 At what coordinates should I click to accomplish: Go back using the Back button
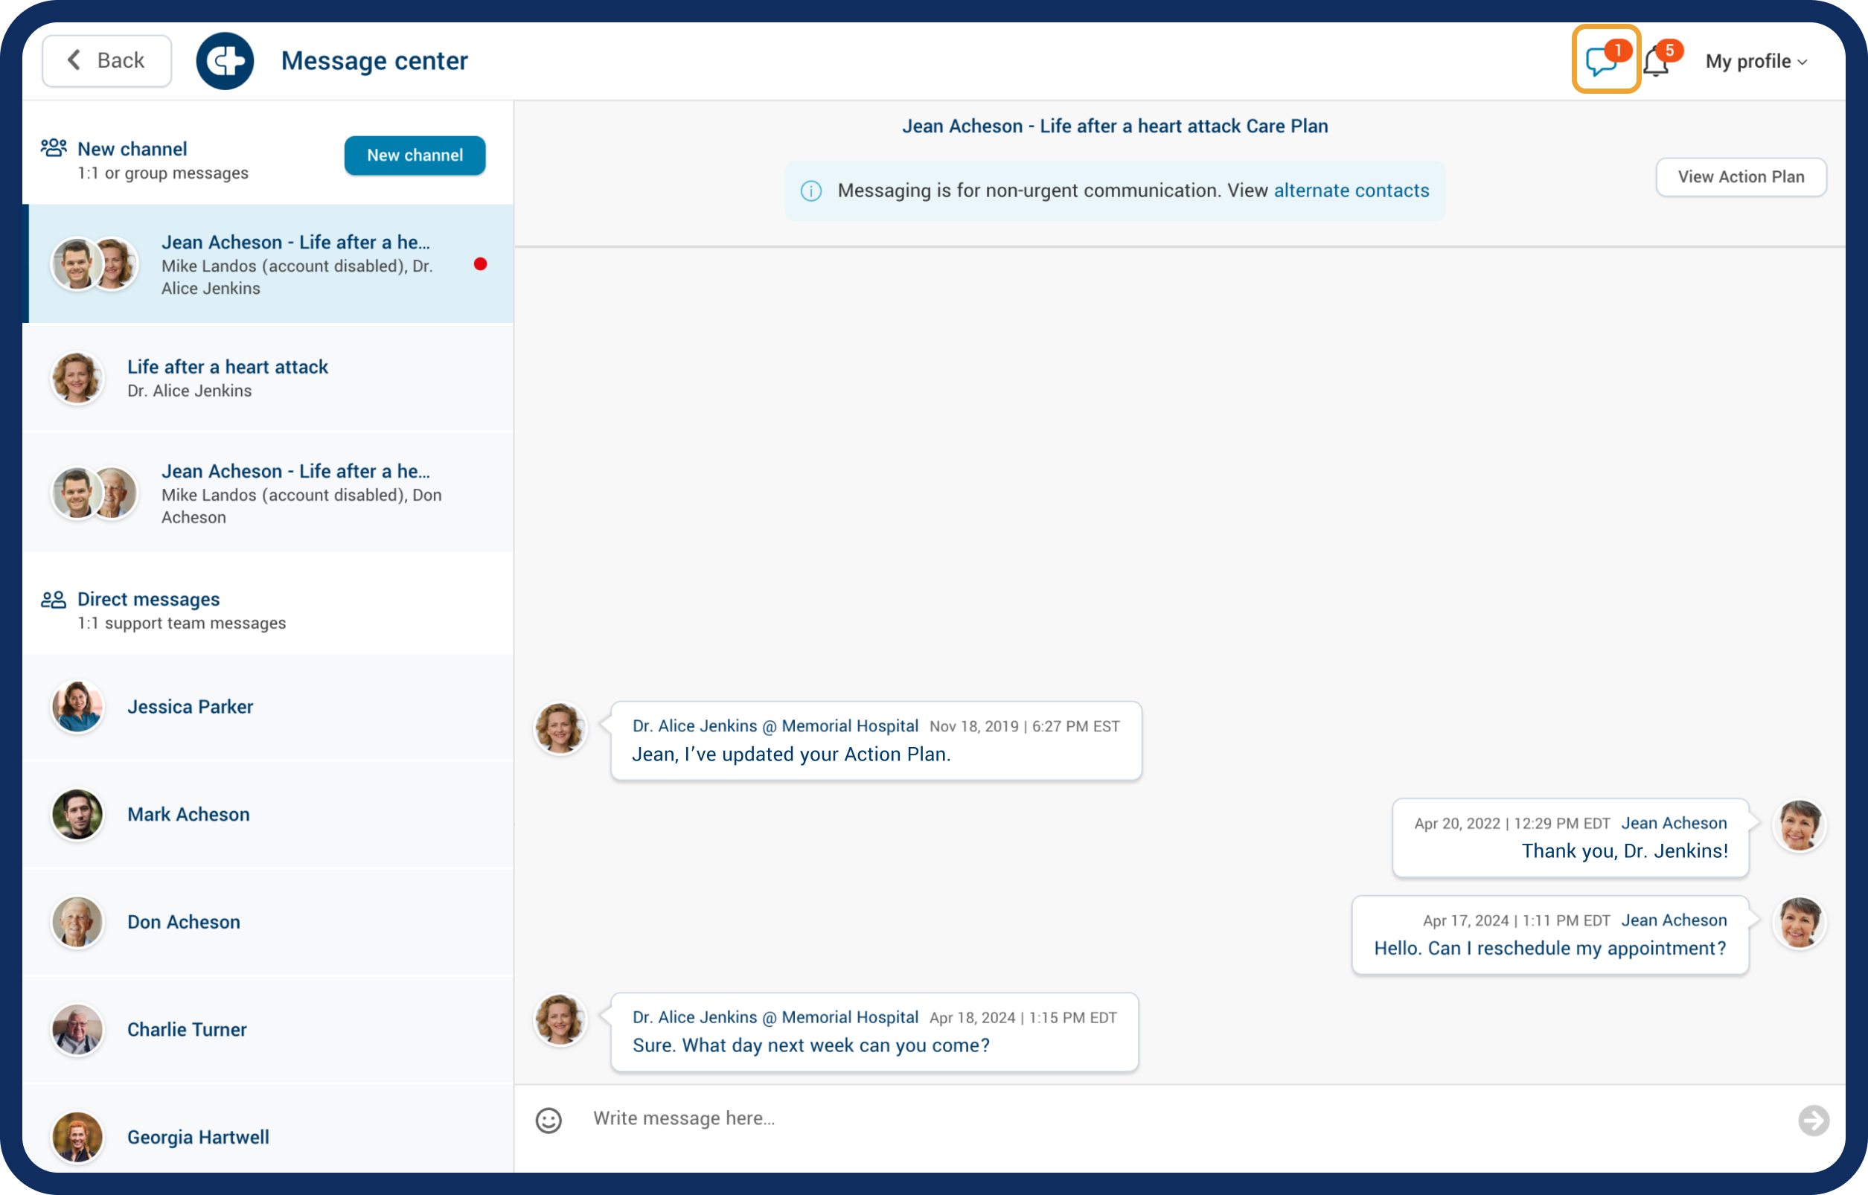pyautogui.click(x=106, y=60)
